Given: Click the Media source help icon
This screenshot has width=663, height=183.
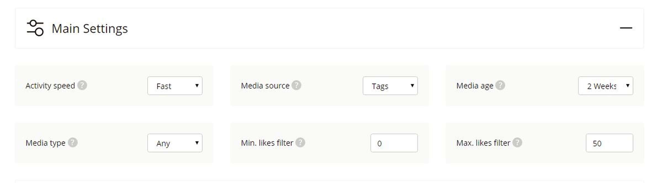Looking at the screenshot, I should tap(296, 85).
